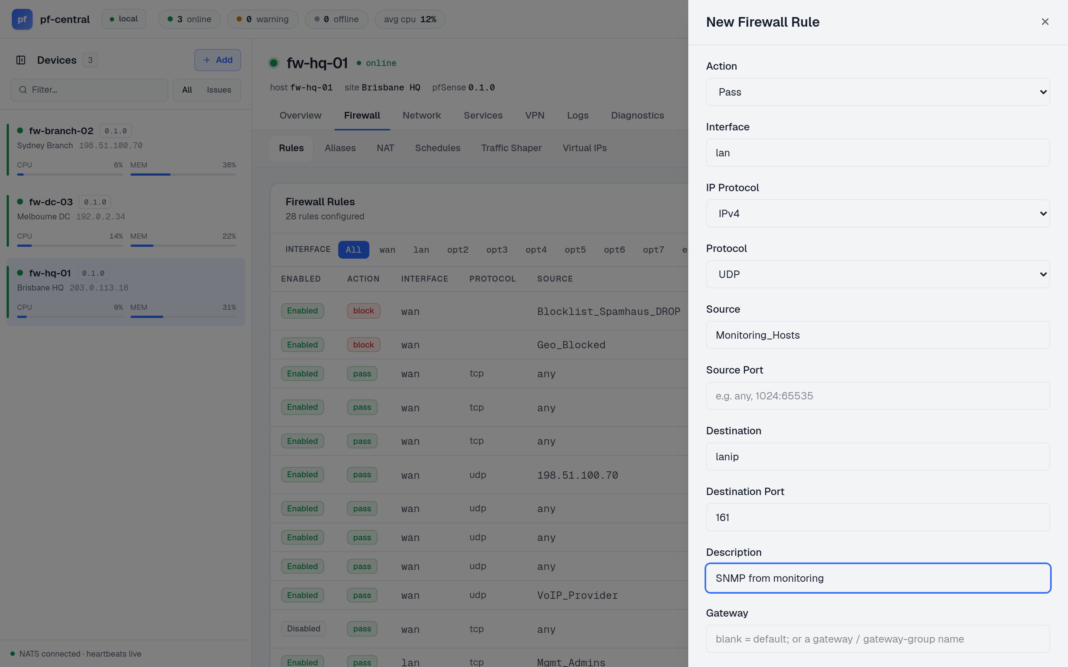The image size is (1068, 667).
Task: Select the NAT sub-tab
Action: (x=385, y=148)
